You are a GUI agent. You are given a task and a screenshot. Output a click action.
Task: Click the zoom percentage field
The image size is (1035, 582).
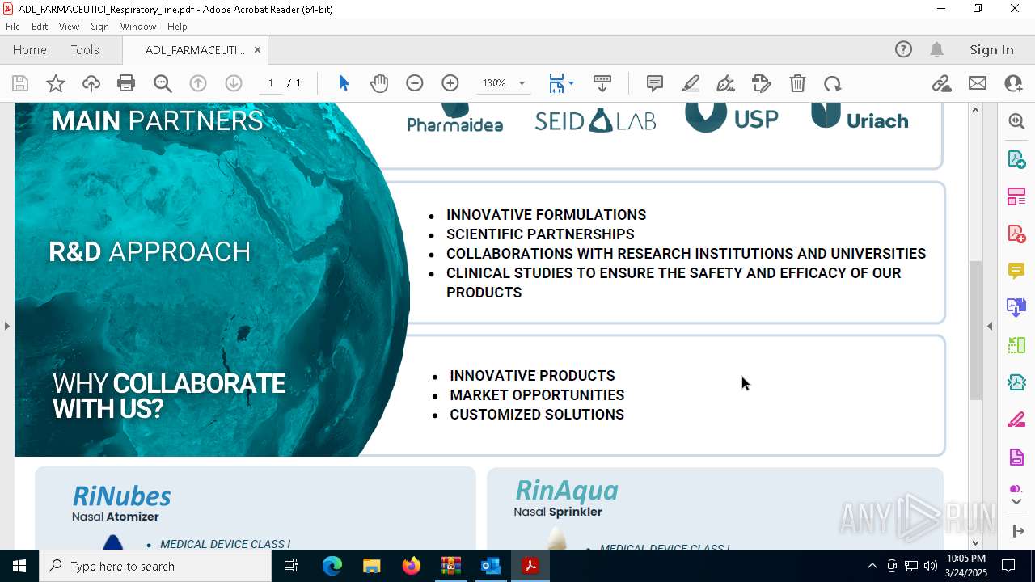(494, 83)
